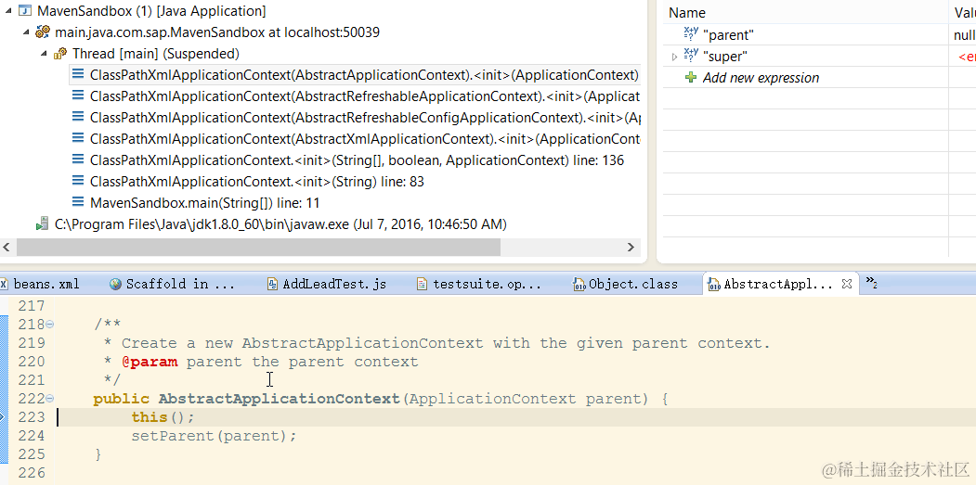The height and width of the screenshot is (485, 976).
Task: Select frame ClassPathXmlApplicationContext.<init> line: 136
Action: pos(357,160)
